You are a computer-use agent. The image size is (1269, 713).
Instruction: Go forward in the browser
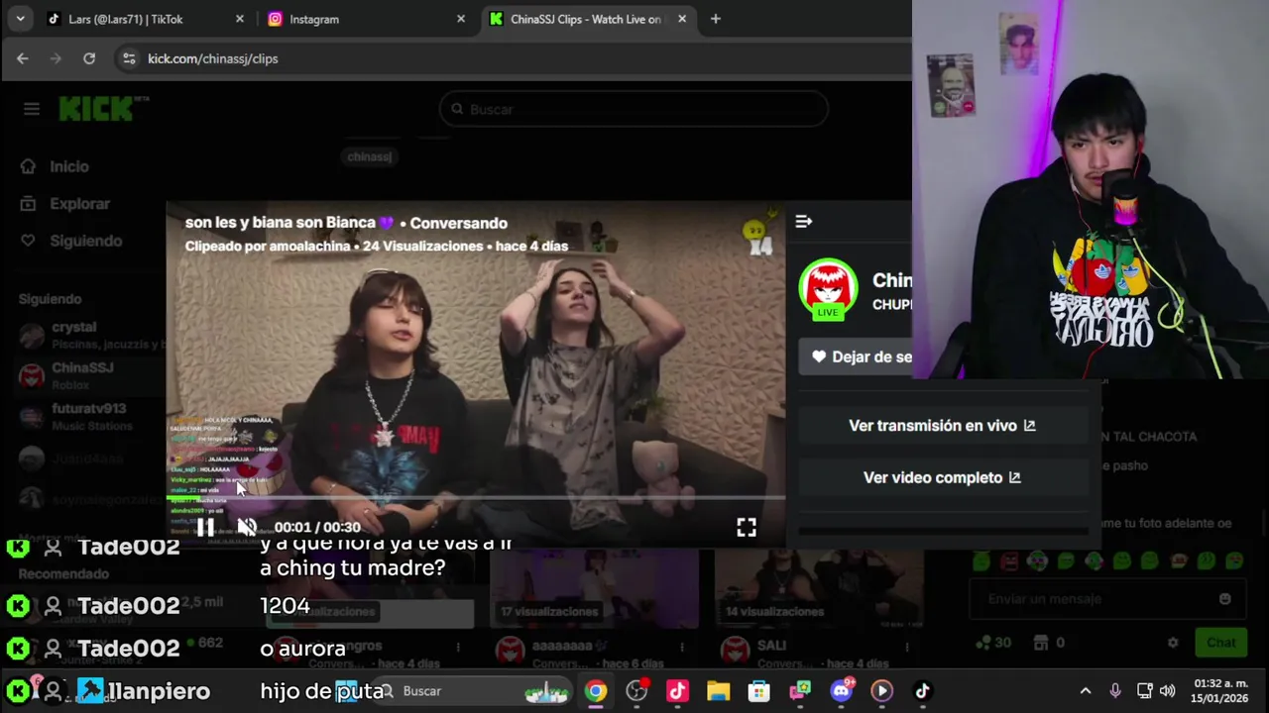56,58
